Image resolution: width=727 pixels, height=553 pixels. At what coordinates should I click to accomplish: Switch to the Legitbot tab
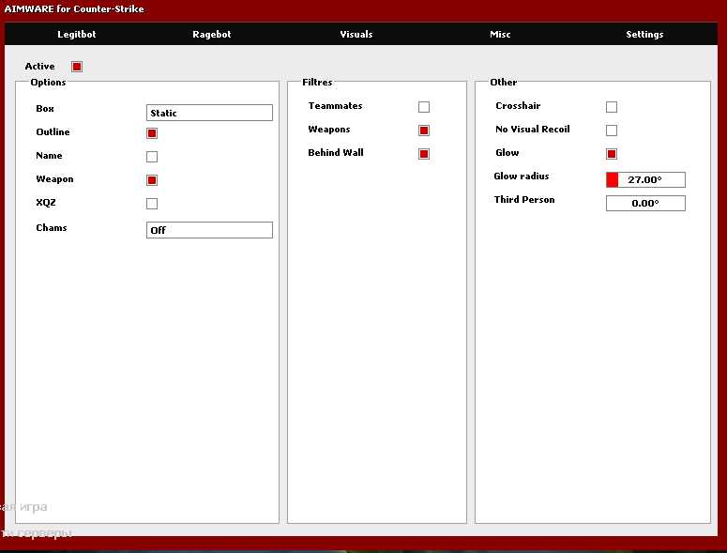click(x=76, y=35)
